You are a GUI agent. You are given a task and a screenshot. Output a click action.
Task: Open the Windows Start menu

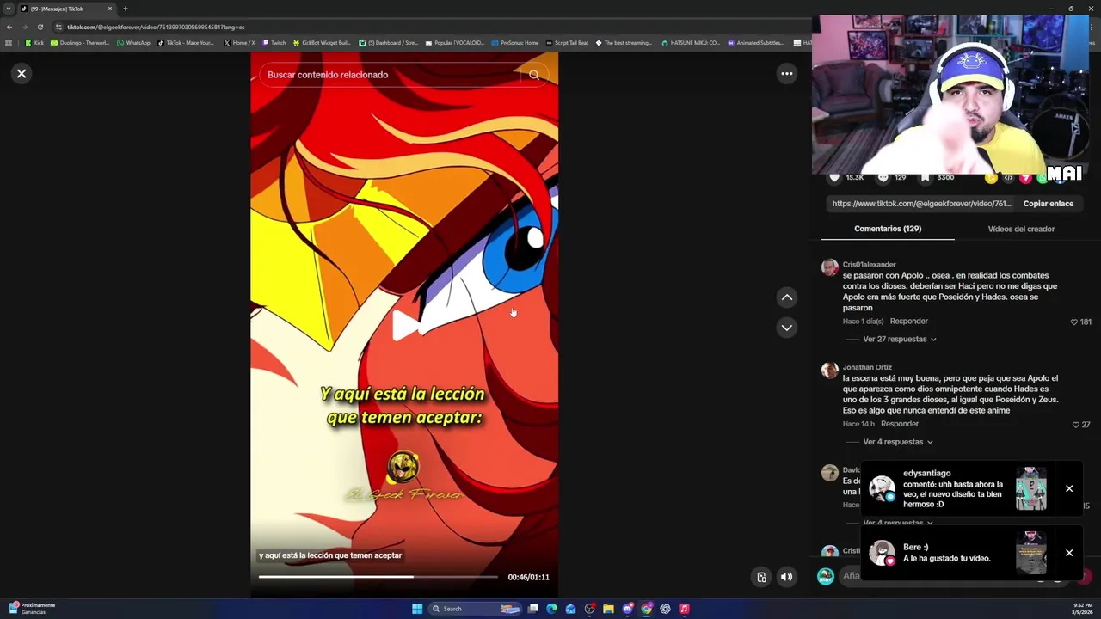(417, 609)
